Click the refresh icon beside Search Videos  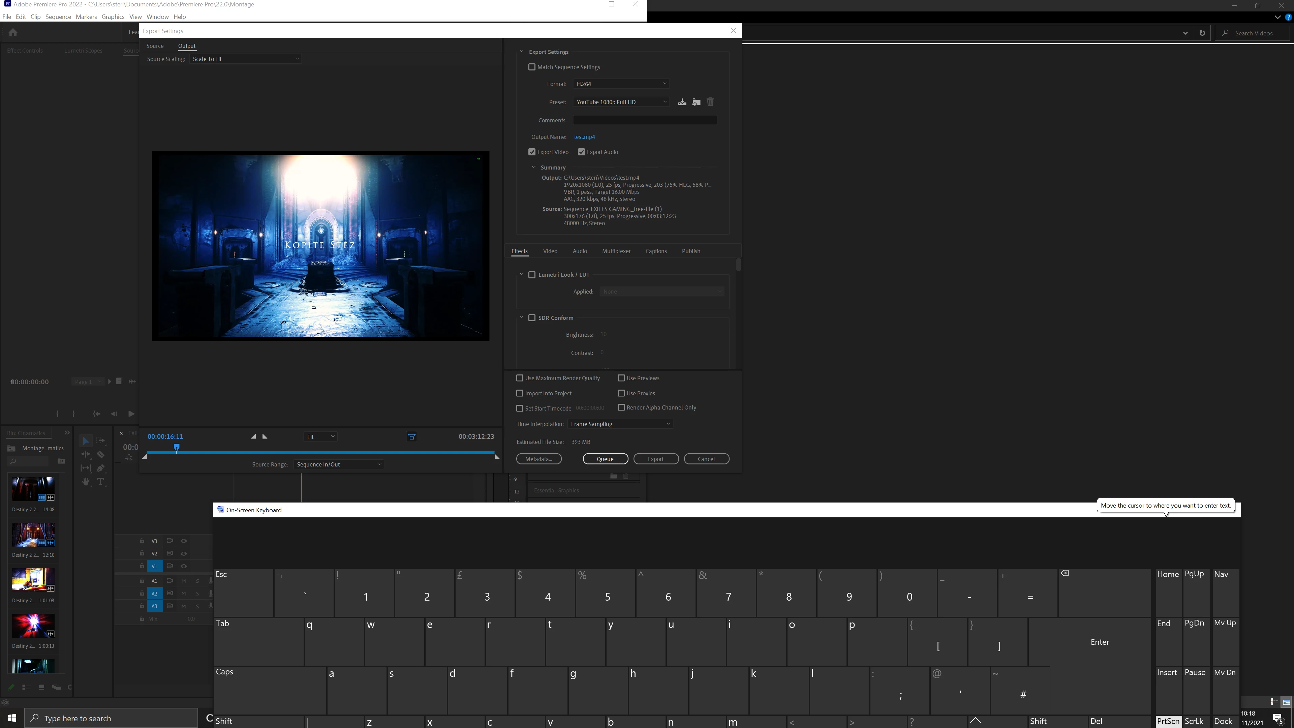[1202, 33]
